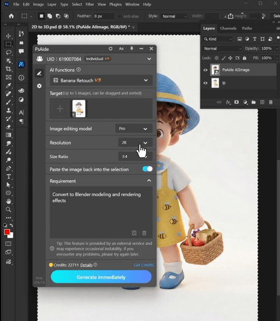
Task: Collapse the Requirement section
Action: coord(149,181)
